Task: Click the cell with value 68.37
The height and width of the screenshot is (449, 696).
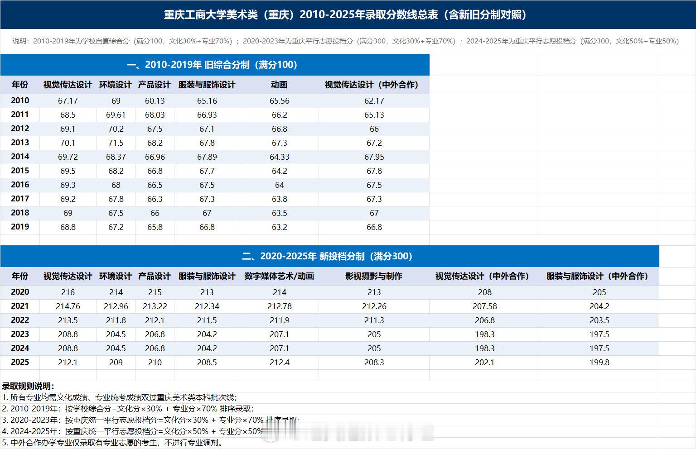Action: [116, 157]
